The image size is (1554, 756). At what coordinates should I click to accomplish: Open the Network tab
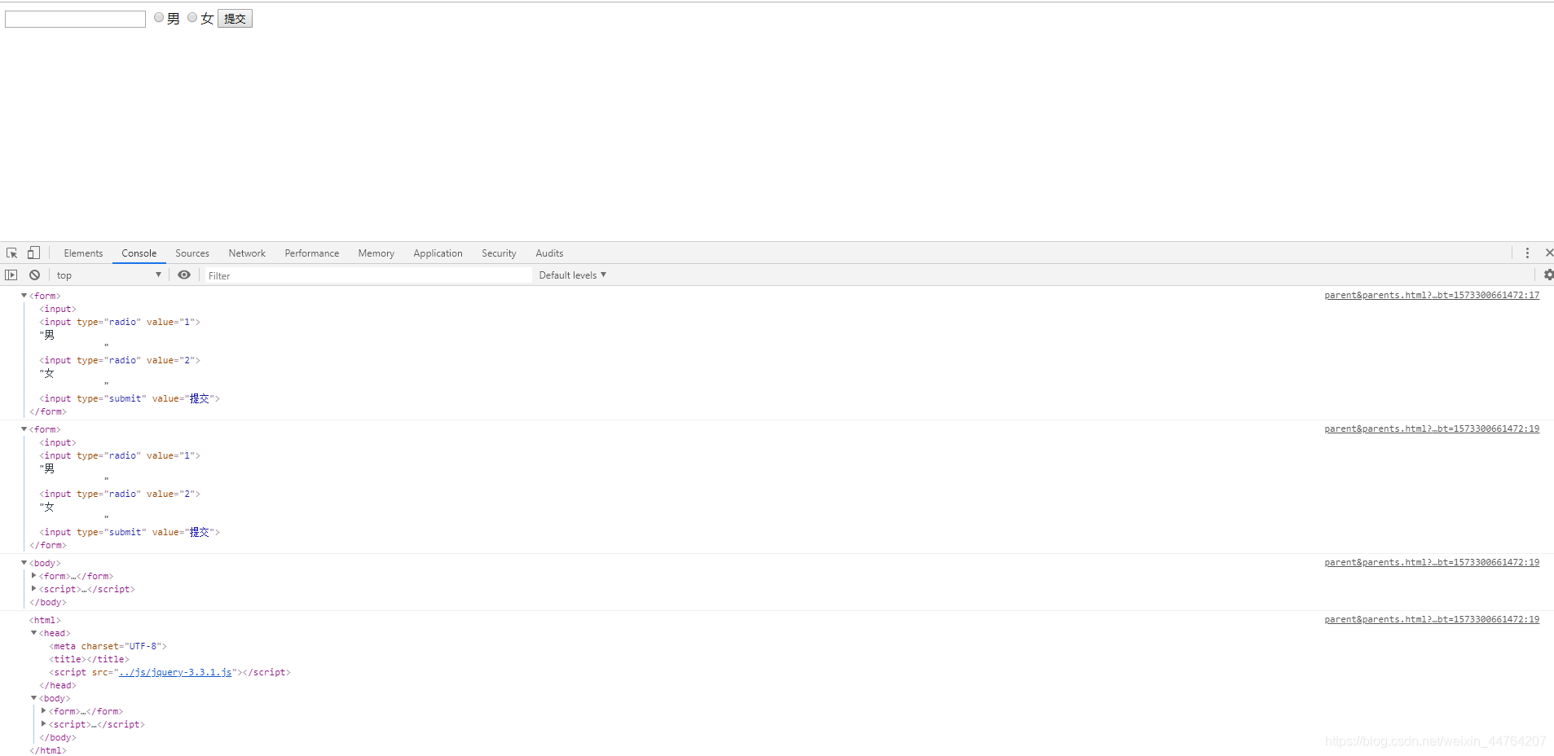[x=247, y=253]
